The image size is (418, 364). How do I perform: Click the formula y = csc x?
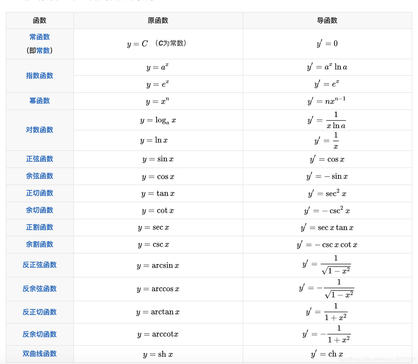click(x=154, y=245)
